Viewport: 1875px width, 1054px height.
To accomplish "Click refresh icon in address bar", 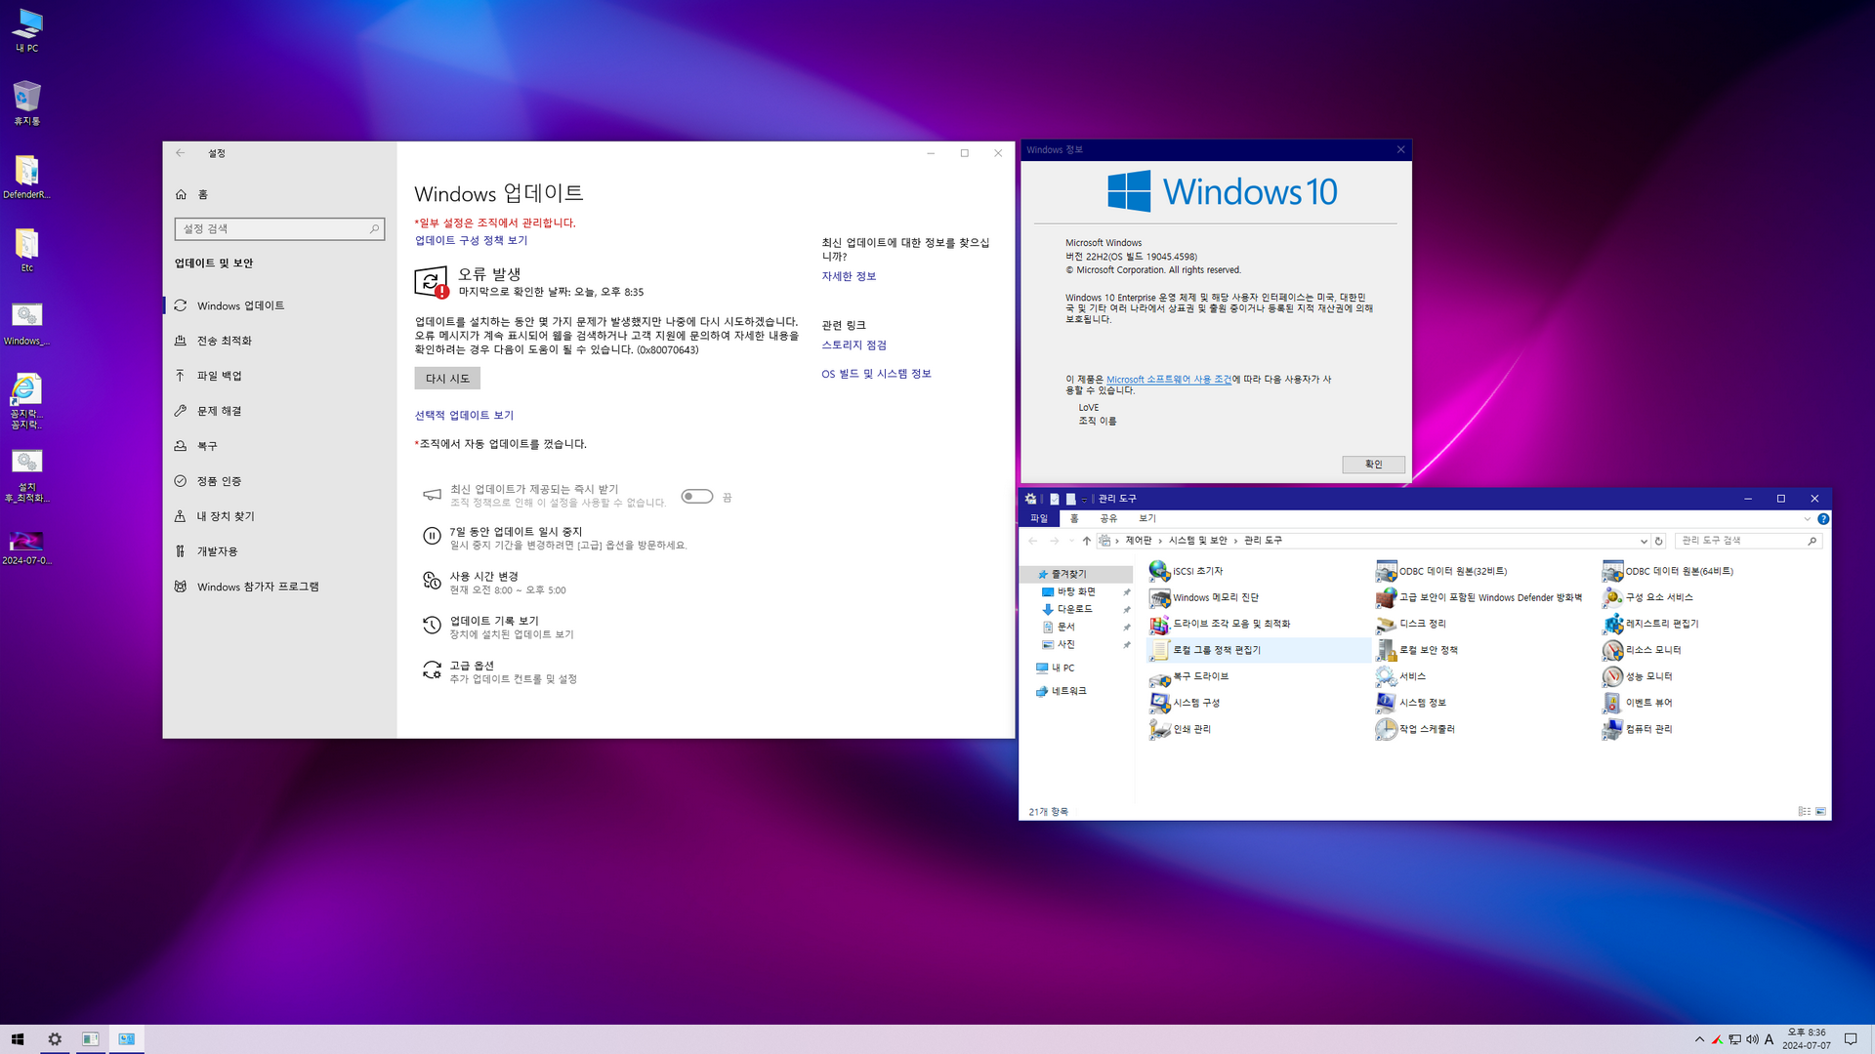I will (x=1658, y=541).
